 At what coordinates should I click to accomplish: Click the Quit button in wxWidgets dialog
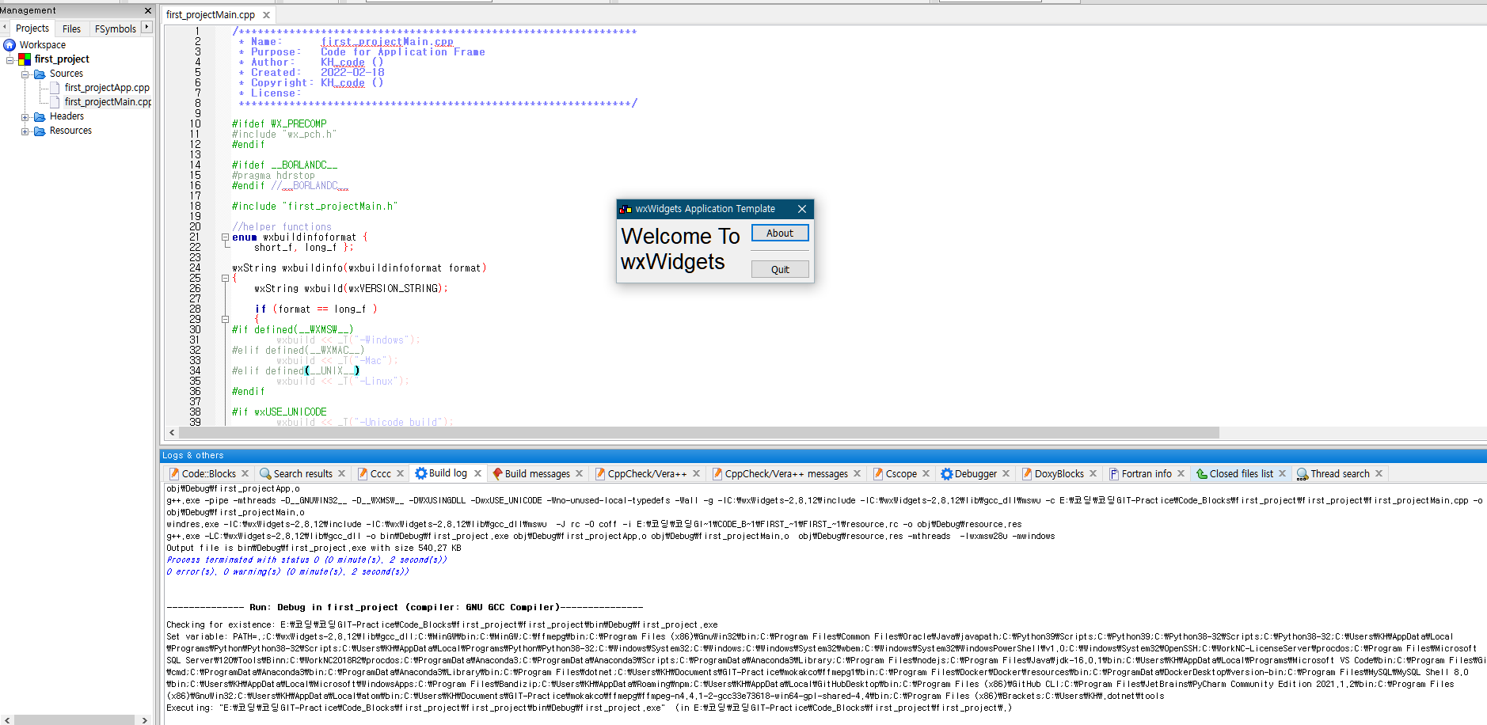click(x=780, y=269)
